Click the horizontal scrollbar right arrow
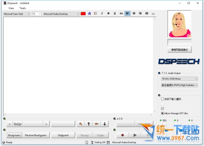 (x=151, y=115)
